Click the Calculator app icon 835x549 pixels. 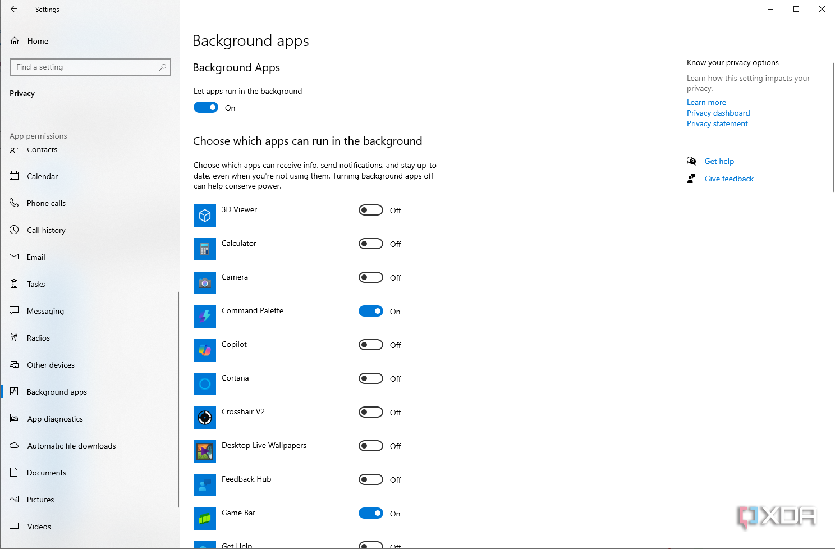click(205, 249)
